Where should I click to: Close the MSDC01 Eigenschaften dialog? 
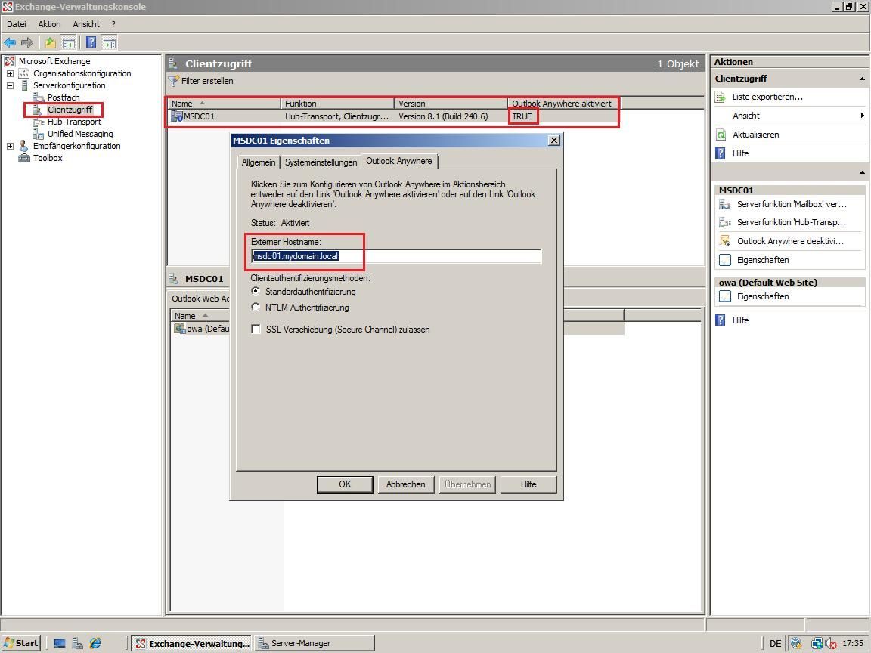tap(553, 141)
